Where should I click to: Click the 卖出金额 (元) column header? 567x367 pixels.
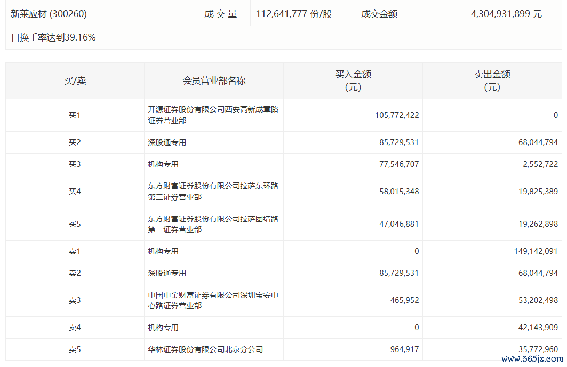point(492,81)
